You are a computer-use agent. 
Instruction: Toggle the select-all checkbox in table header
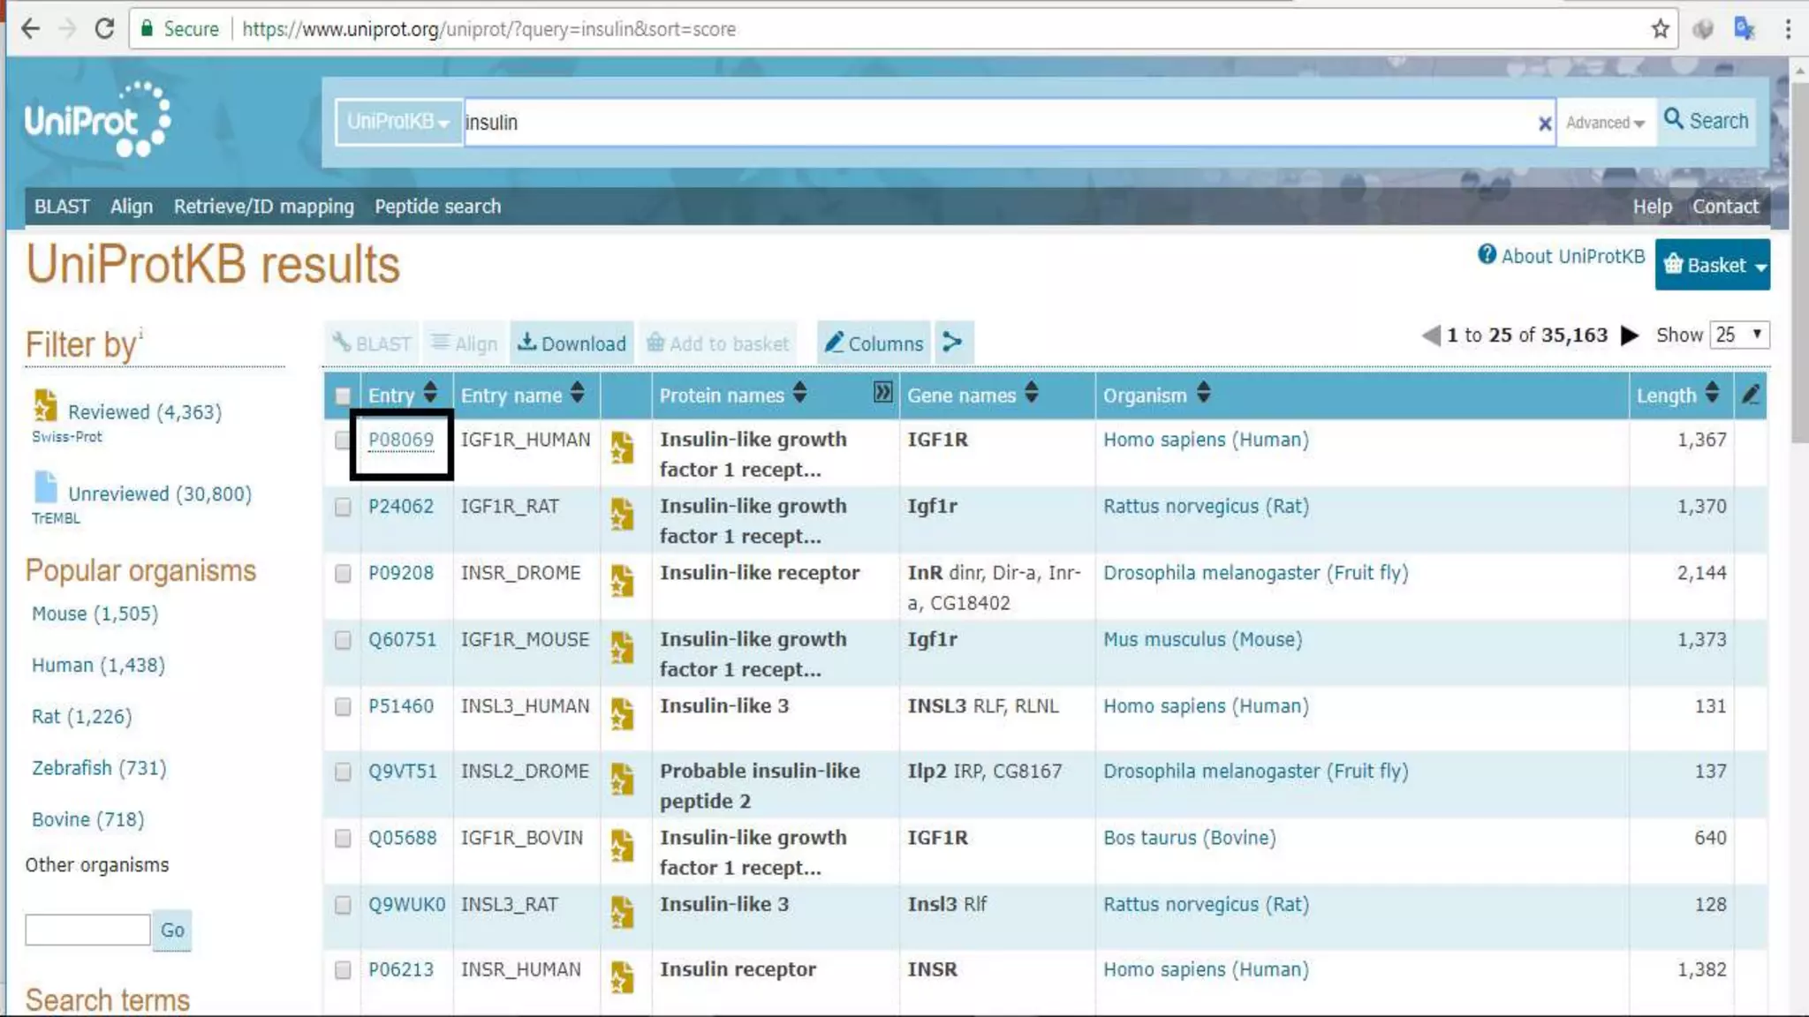point(343,395)
